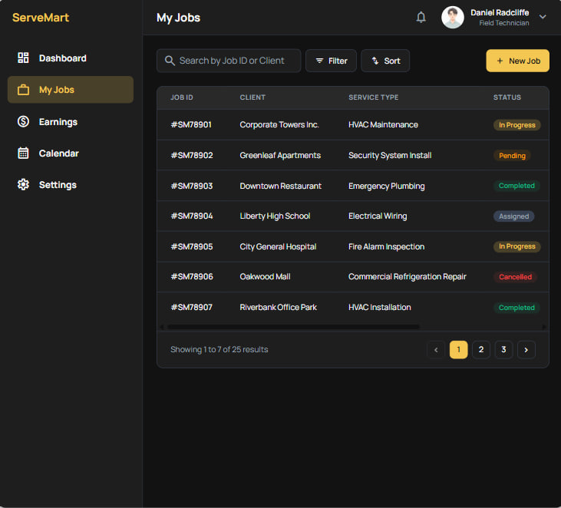Image resolution: width=561 pixels, height=508 pixels.
Task: Open job #SM78906
Action: point(192,276)
